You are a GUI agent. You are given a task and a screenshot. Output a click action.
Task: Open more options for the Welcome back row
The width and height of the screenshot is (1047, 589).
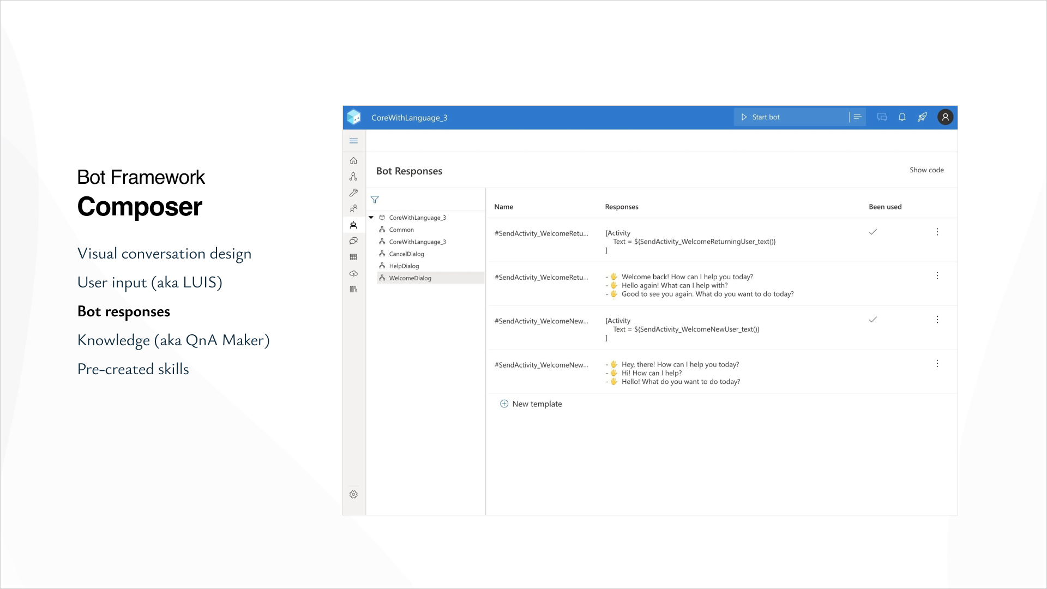937,276
